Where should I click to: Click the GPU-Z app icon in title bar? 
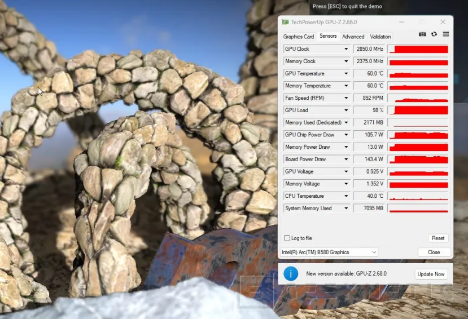pos(286,22)
